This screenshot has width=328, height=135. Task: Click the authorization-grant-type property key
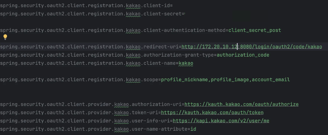coord(107,55)
